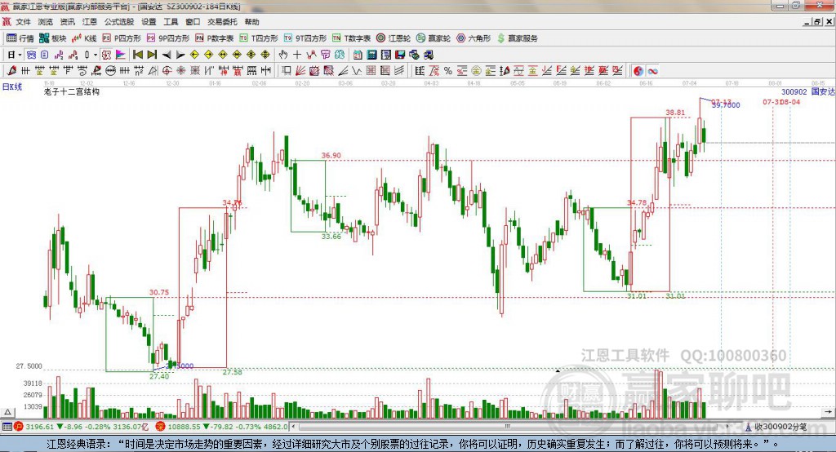Screen dimensions: 836x452
Task: Click the red Shanghai index badge
Action: click(x=19, y=427)
